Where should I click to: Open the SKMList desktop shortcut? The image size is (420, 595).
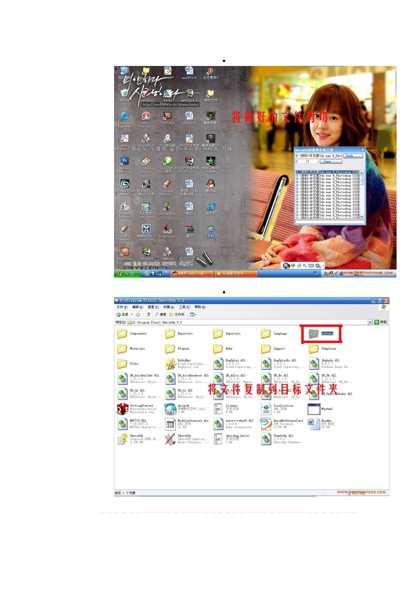[168, 254]
